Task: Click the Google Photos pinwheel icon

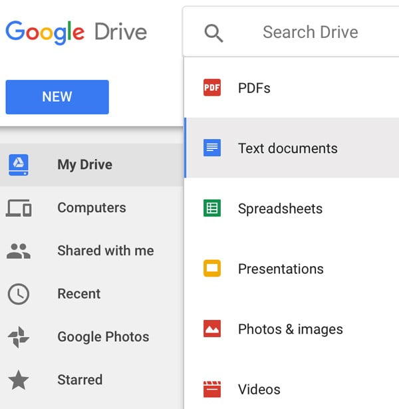Action: [19, 337]
